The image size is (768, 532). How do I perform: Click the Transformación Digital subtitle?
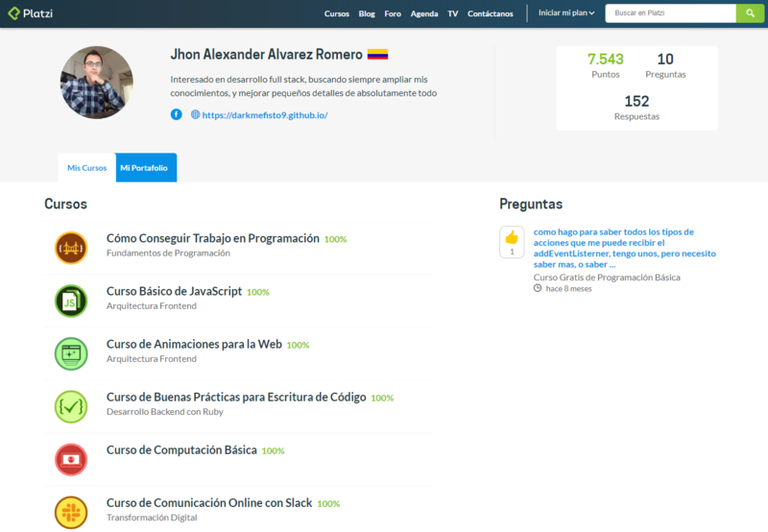pyautogui.click(x=152, y=518)
